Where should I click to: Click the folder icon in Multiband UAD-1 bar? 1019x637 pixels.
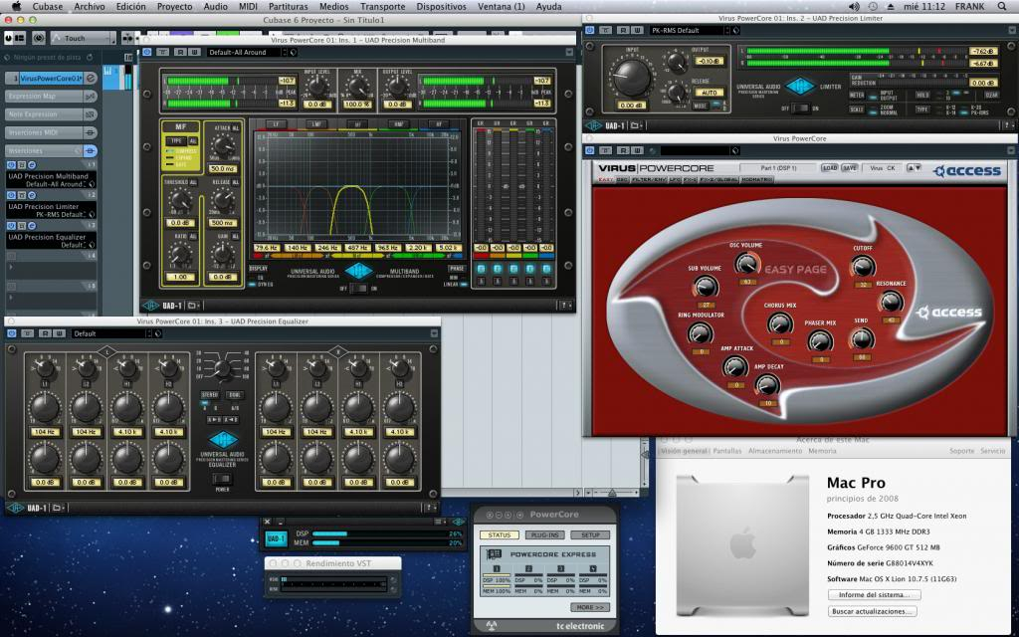tap(191, 306)
